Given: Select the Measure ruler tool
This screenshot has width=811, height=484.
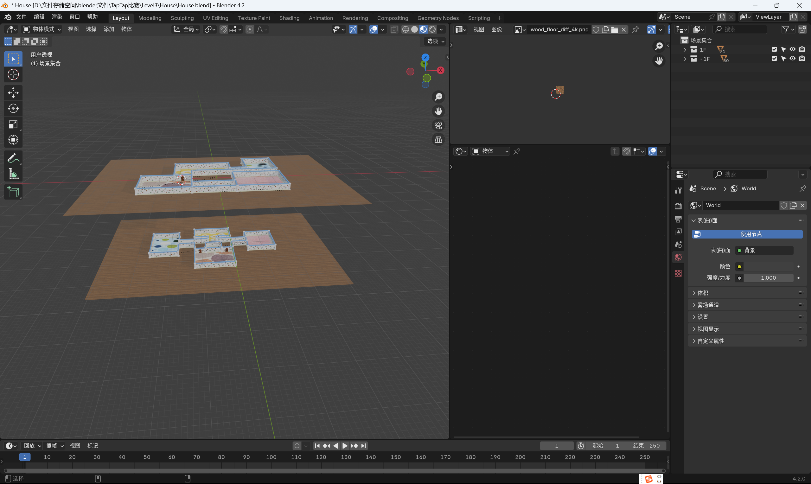Looking at the screenshot, I should (x=13, y=174).
